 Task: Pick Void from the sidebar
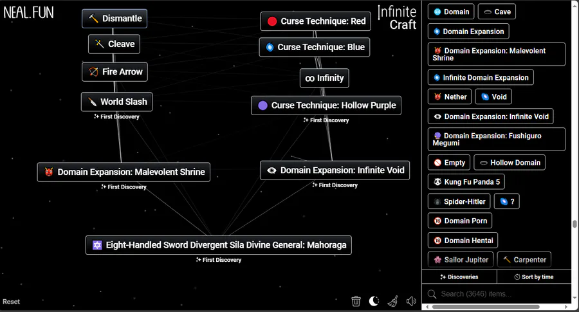click(x=493, y=96)
